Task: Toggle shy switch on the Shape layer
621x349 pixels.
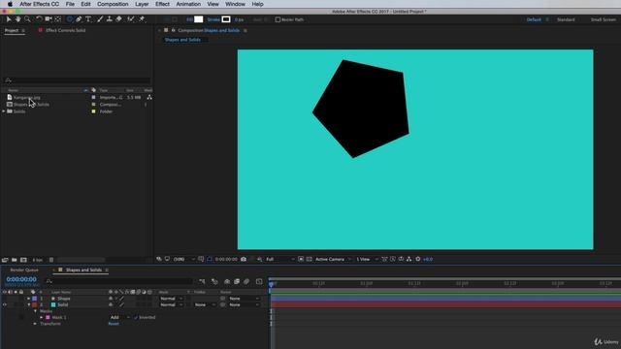Action: (x=111, y=299)
